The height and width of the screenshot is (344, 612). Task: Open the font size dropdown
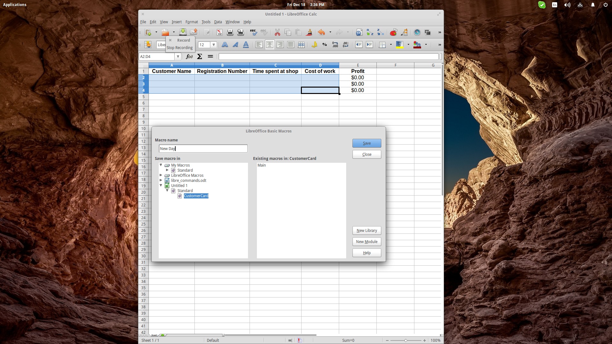pos(214,45)
